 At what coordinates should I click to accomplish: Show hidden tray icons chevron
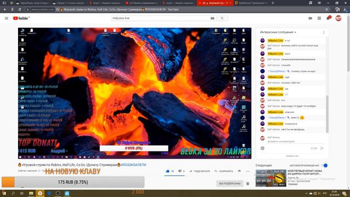tap(306, 193)
